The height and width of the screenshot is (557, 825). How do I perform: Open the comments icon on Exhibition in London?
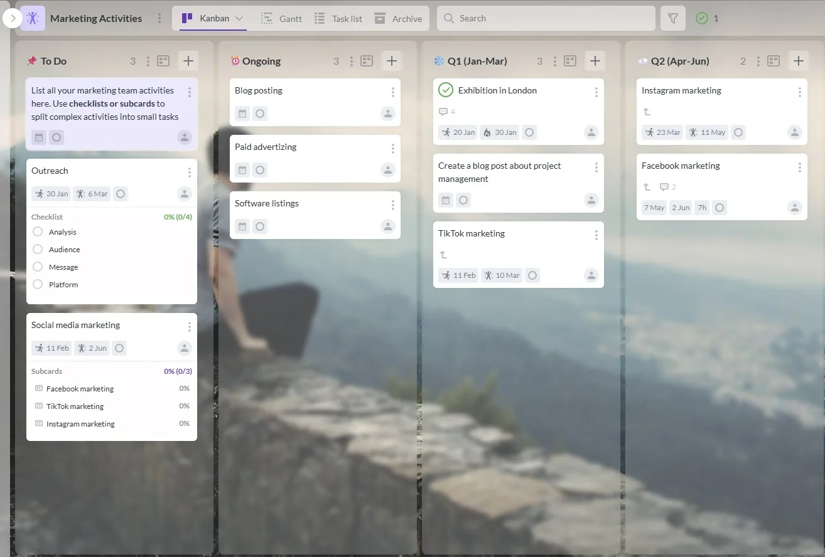click(443, 111)
